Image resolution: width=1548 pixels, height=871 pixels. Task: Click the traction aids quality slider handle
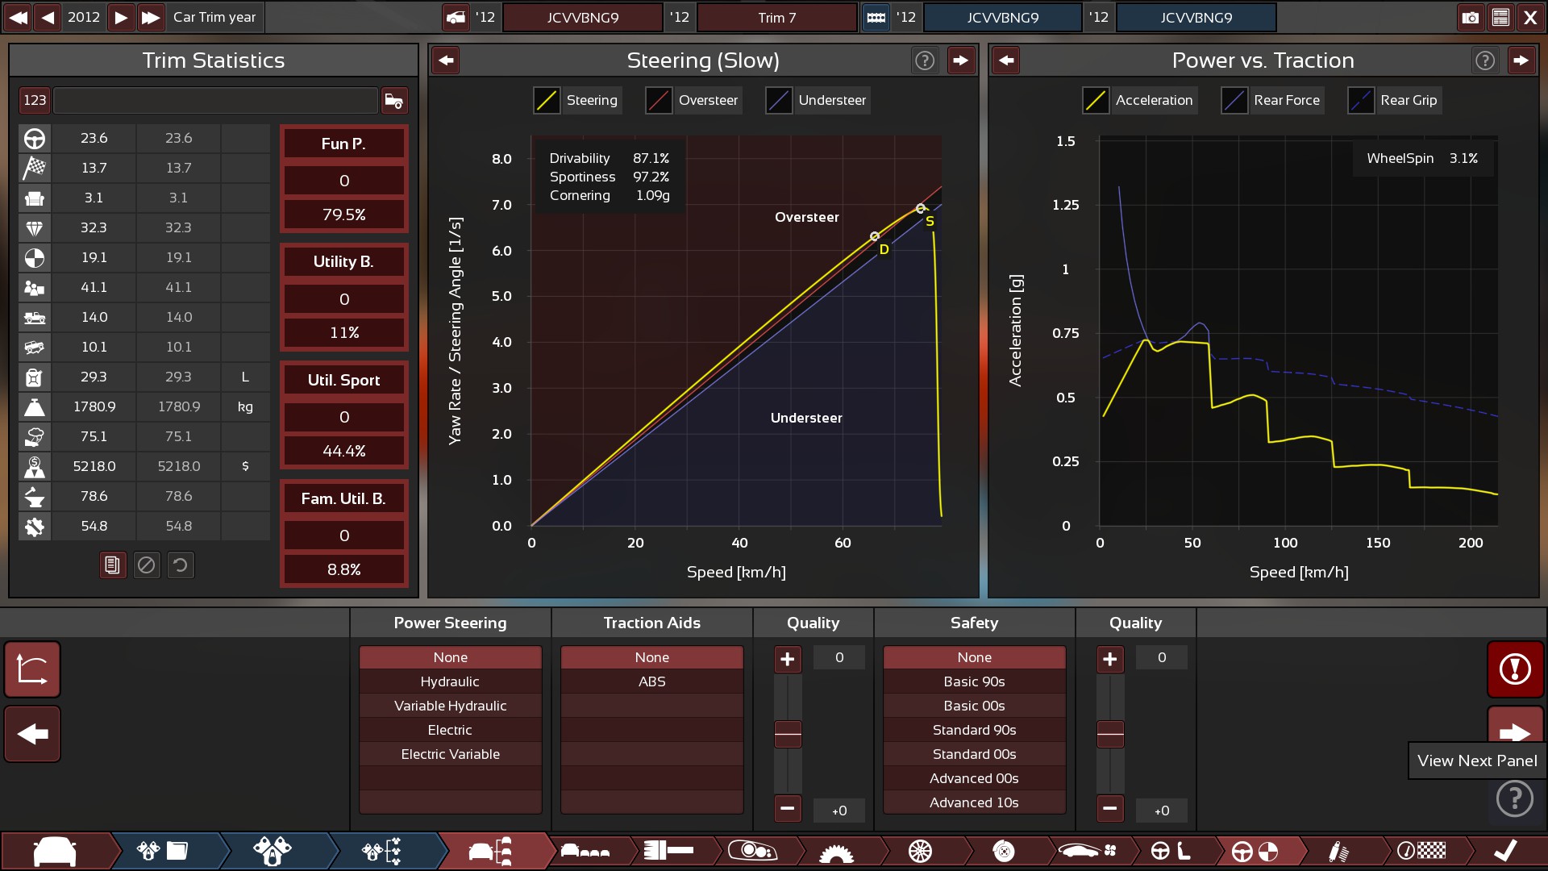point(788,734)
